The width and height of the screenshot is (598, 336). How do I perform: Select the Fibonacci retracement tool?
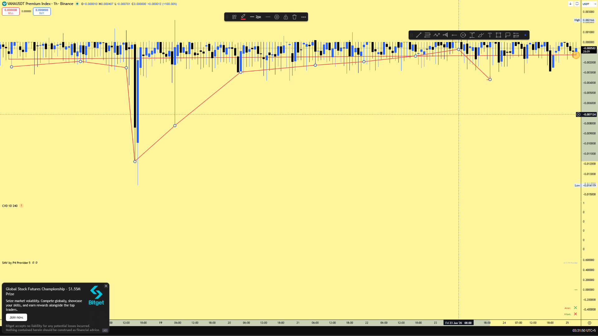pyautogui.click(x=427, y=35)
